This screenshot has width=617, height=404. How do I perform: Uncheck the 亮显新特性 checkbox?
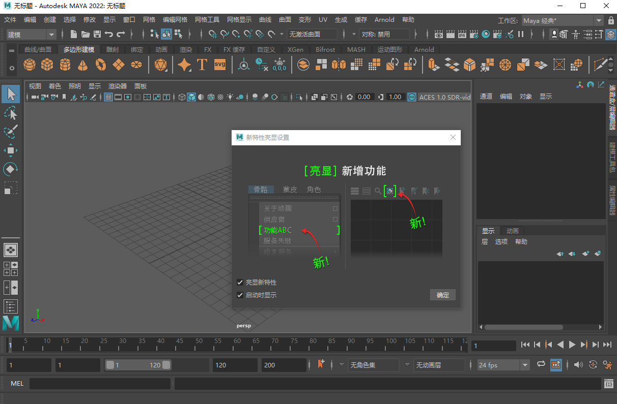click(x=240, y=282)
